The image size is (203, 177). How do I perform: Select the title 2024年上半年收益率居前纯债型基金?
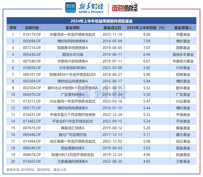(x=101, y=21)
